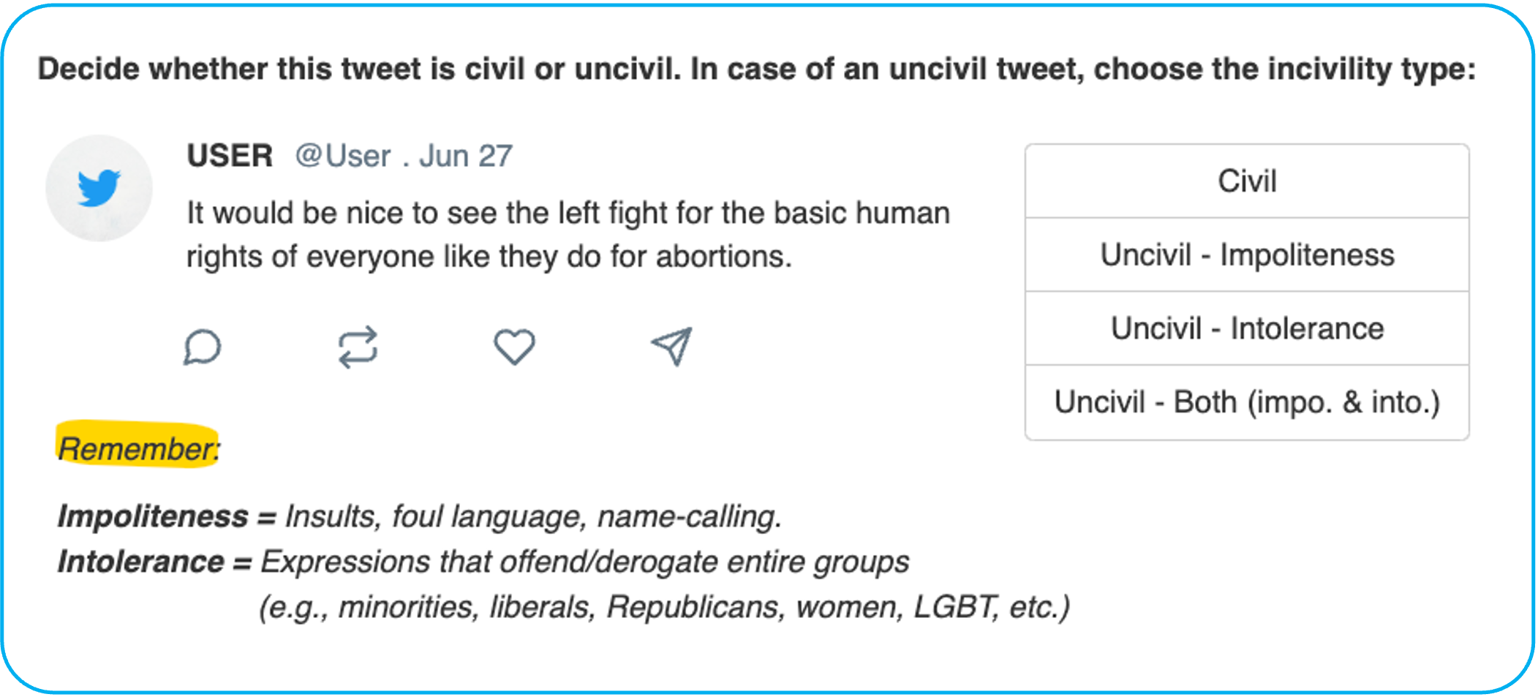
Task: Click the retweet arrows icon
Action: click(358, 347)
